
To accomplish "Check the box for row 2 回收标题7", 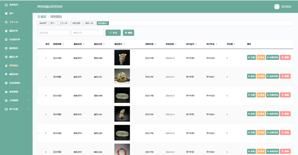I will (x=39, y=77).
